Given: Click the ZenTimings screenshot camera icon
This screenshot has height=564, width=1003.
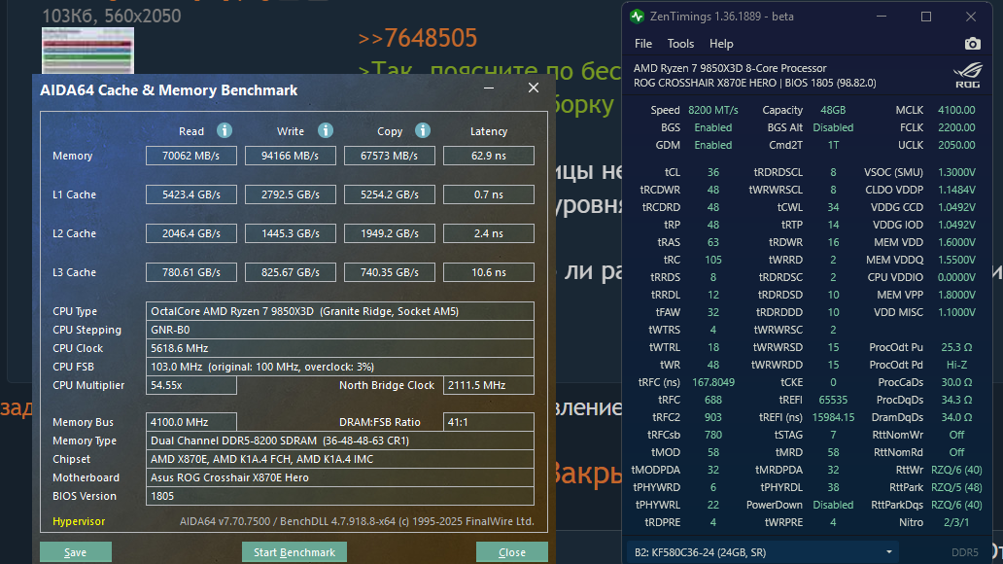Looking at the screenshot, I should 972,44.
